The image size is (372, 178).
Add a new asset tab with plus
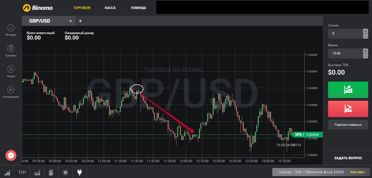click(80, 21)
